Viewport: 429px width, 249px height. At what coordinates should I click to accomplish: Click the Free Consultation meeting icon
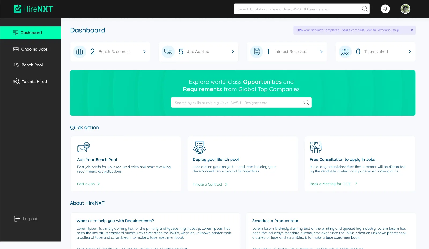point(316,147)
